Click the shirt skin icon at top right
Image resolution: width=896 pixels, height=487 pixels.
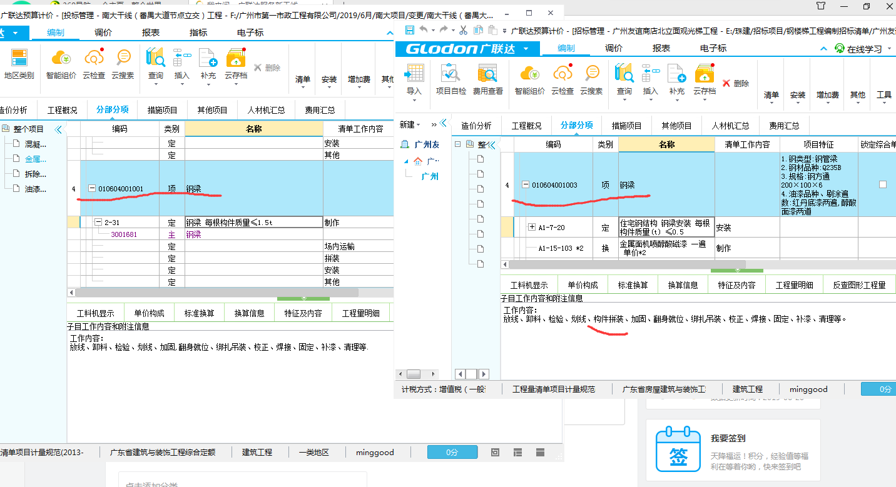click(822, 6)
